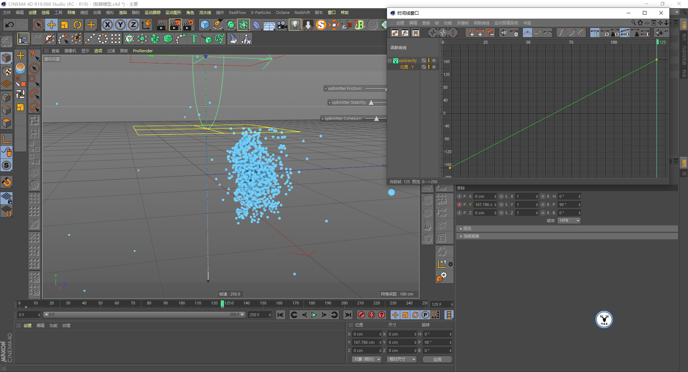Activate the Rotate tool in the top toolbar
The height and width of the screenshot is (372, 688).
pyautogui.click(x=77, y=25)
